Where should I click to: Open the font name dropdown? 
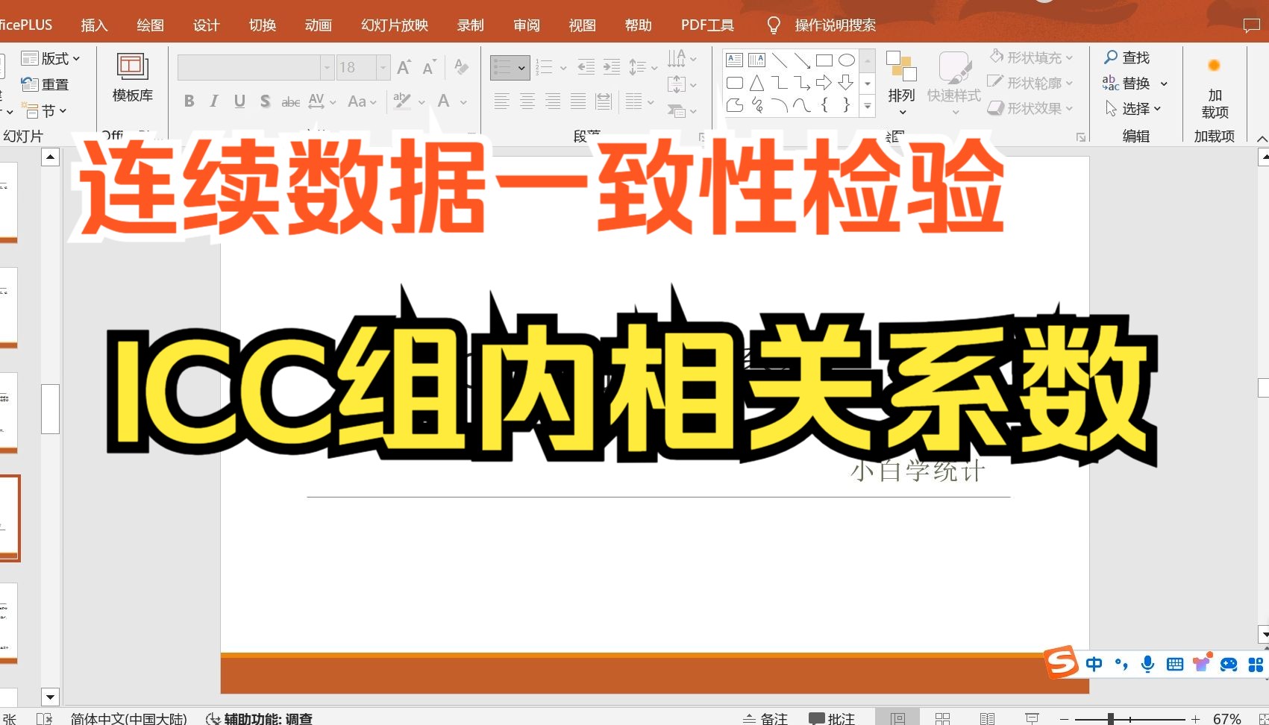[x=327, y=68]
